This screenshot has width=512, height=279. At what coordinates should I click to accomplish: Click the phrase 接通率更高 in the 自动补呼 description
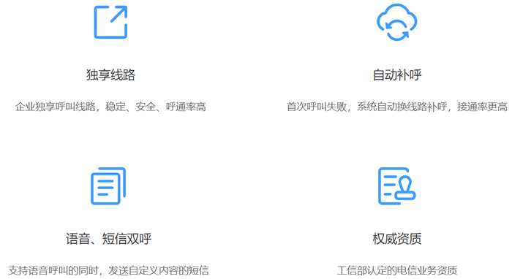tap(483, 107)
